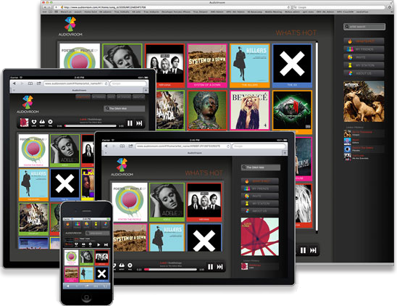Skip to next track on landscape iPad
The width and height of the screenshot is (397, 306).
[220, 267]
